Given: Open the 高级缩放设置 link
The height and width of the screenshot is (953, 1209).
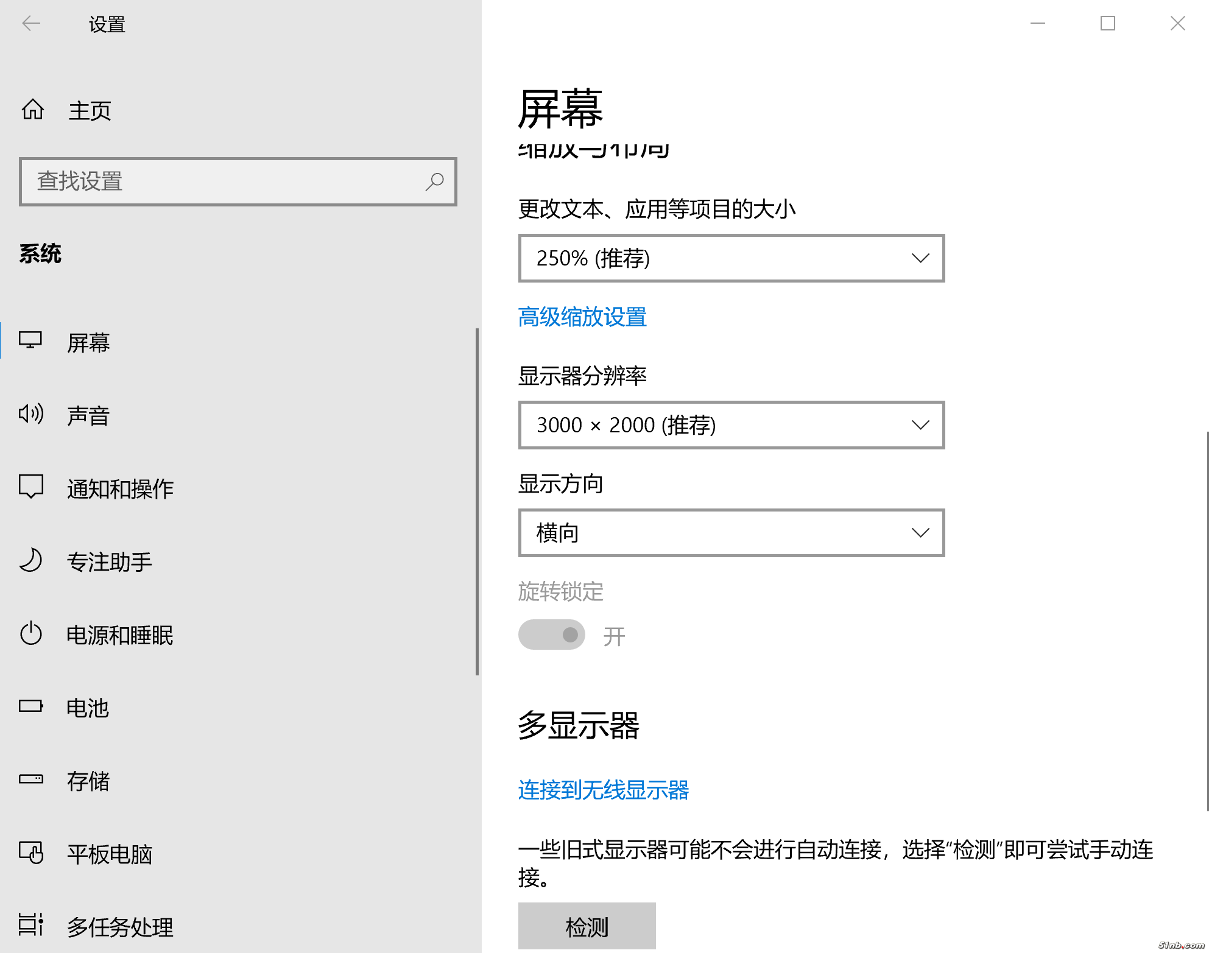Looking at the screenshot, I should tap(582, 317).
